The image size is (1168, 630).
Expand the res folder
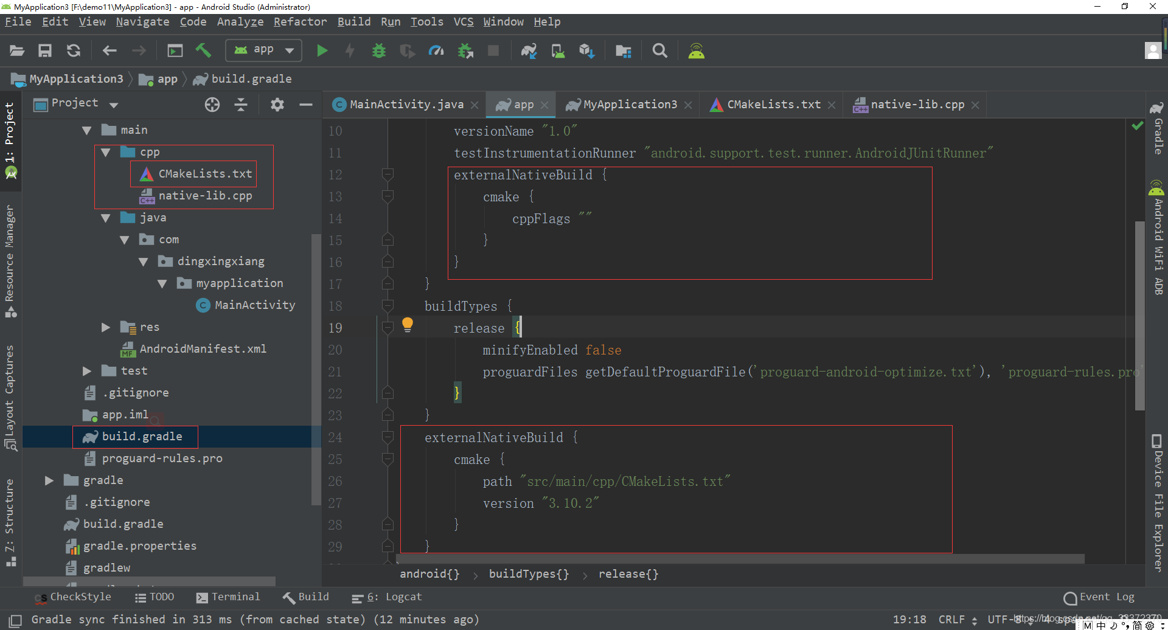click(x=106, y=327)
